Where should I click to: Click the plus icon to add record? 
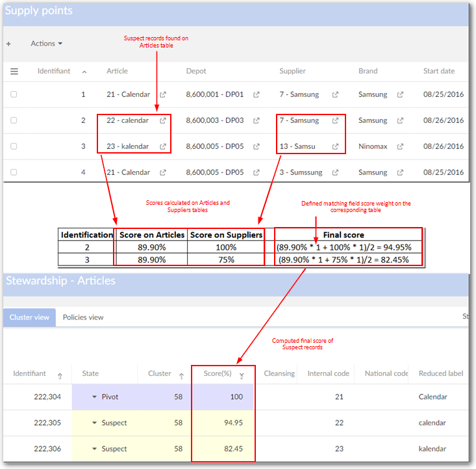(x=8, y=44)
